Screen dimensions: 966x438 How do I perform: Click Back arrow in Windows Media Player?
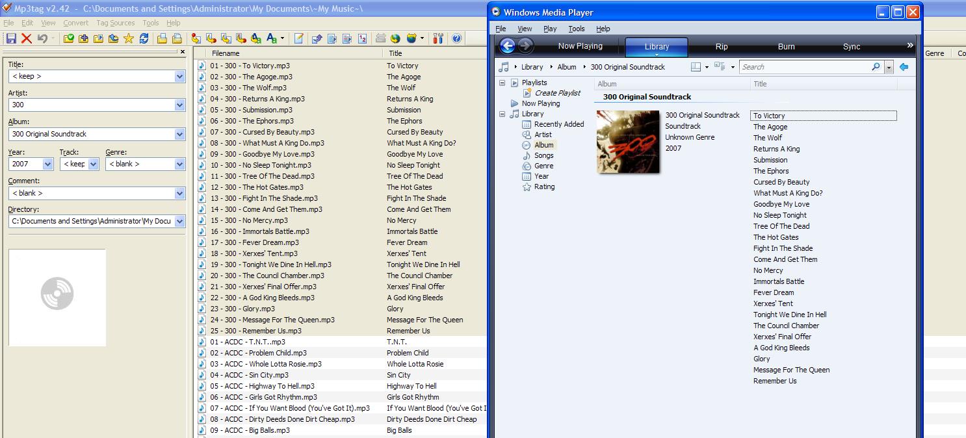[x=507, y=45]
